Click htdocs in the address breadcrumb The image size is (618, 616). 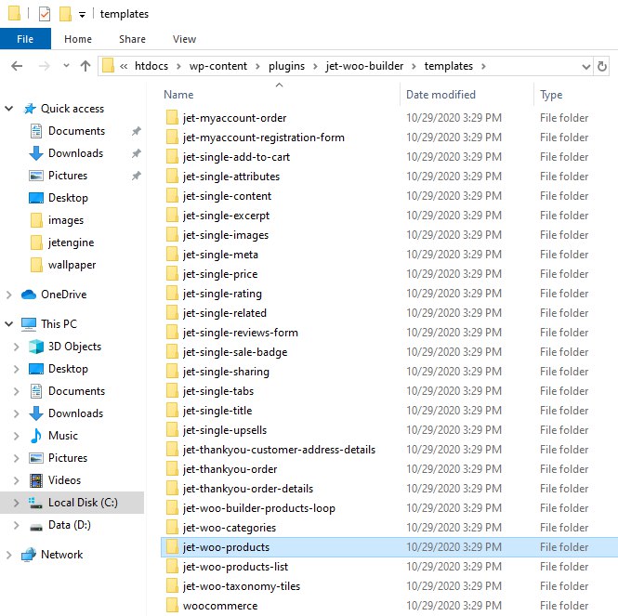coord(151,66)
